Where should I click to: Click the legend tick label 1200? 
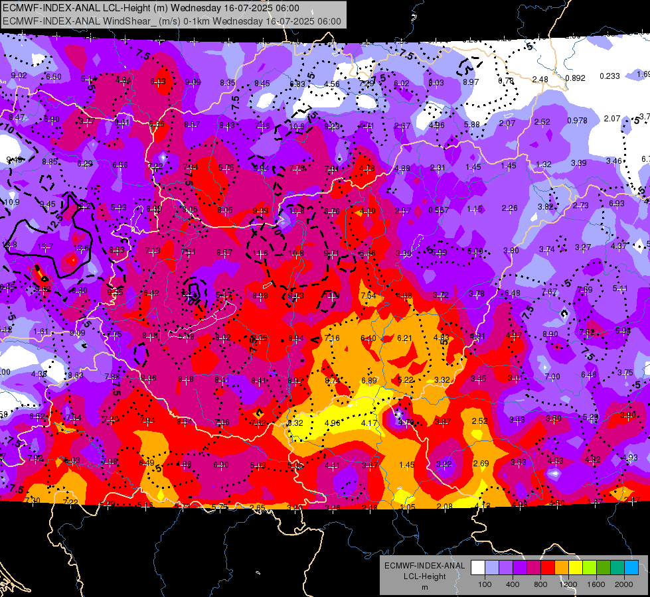(568, 584)
